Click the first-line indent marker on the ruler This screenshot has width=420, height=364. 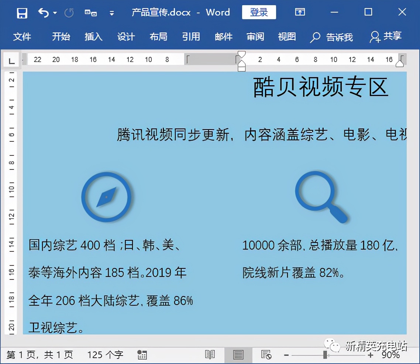click(241, 54)
